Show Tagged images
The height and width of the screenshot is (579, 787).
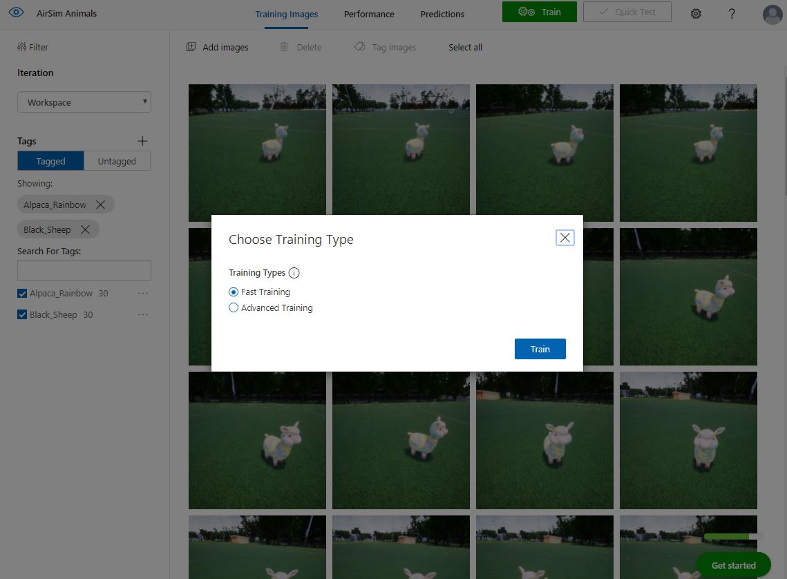[x=50, y=161]
